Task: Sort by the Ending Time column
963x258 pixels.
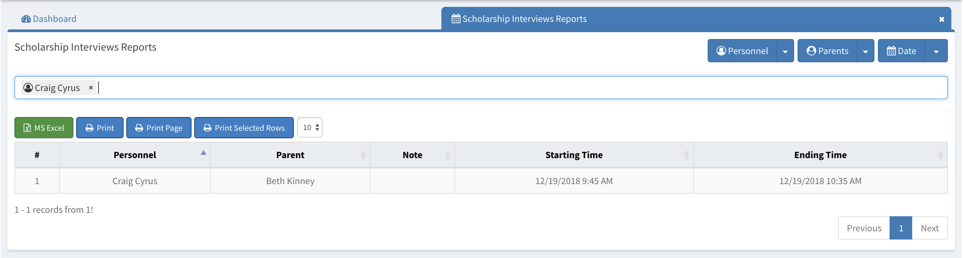Action: click(820, 155)
